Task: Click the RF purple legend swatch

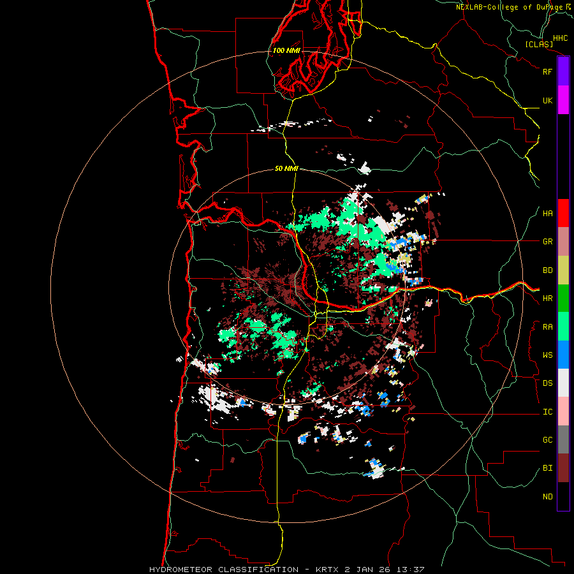Action: [x=563, y=71]
